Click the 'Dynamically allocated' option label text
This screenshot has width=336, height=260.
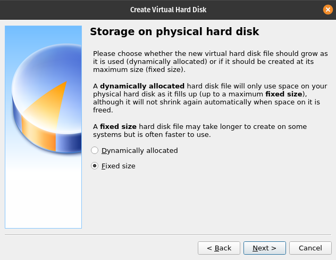click(139, 151)
